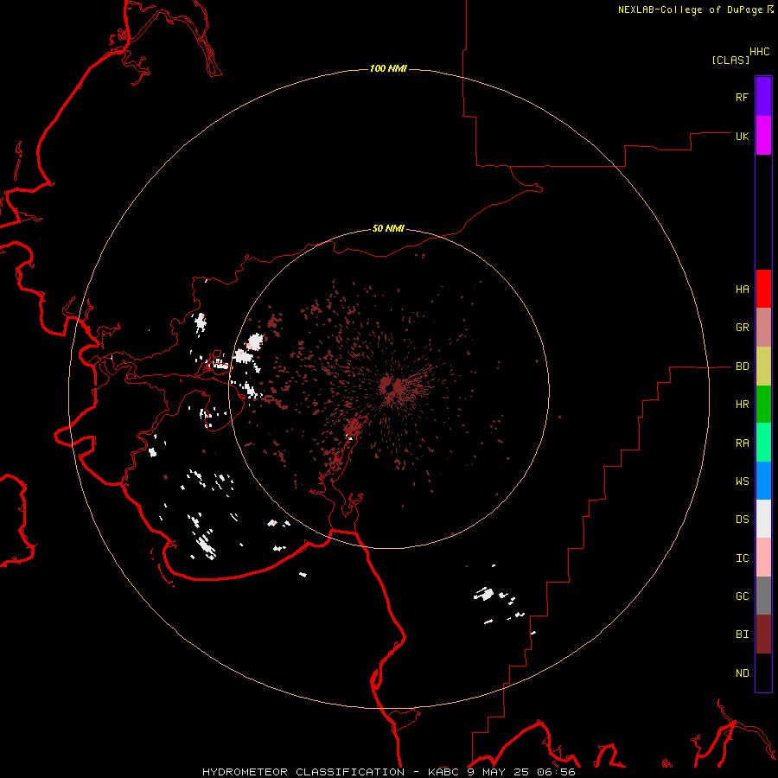Click the HA legend label
Screen dimensions: 778x778
(742, 290)
